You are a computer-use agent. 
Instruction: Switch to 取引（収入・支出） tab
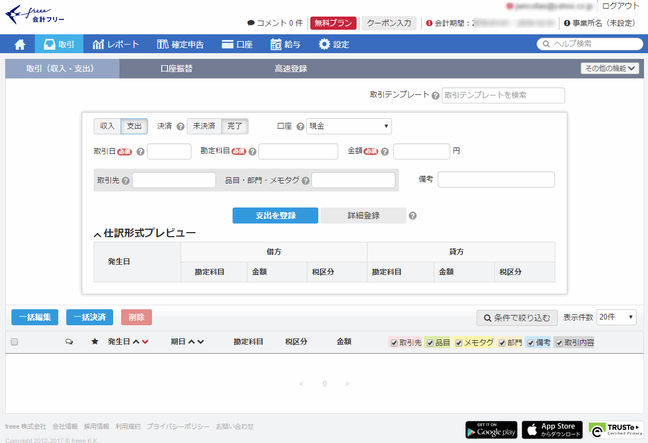click(x=62, y=69)
